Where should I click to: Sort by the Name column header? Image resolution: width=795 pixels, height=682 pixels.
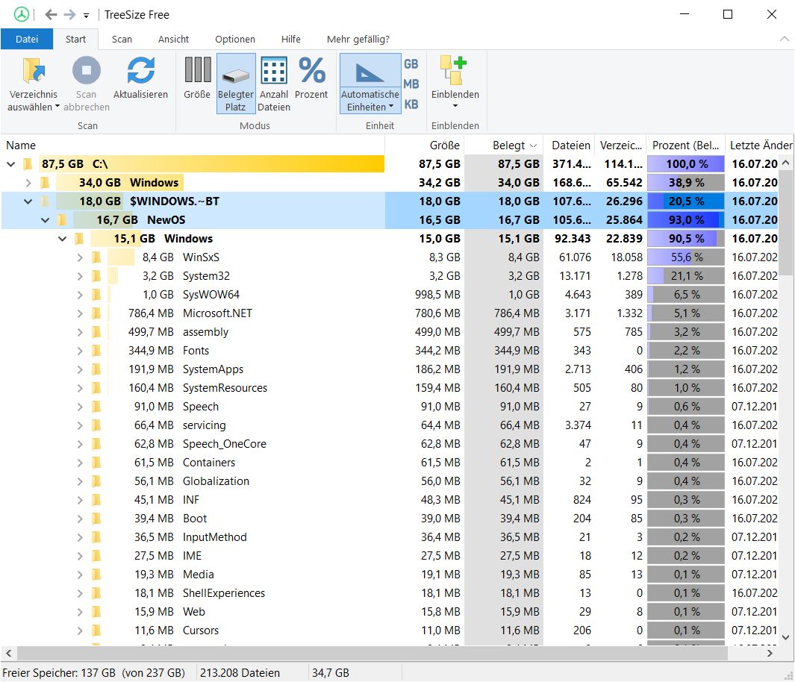point(193,146)
